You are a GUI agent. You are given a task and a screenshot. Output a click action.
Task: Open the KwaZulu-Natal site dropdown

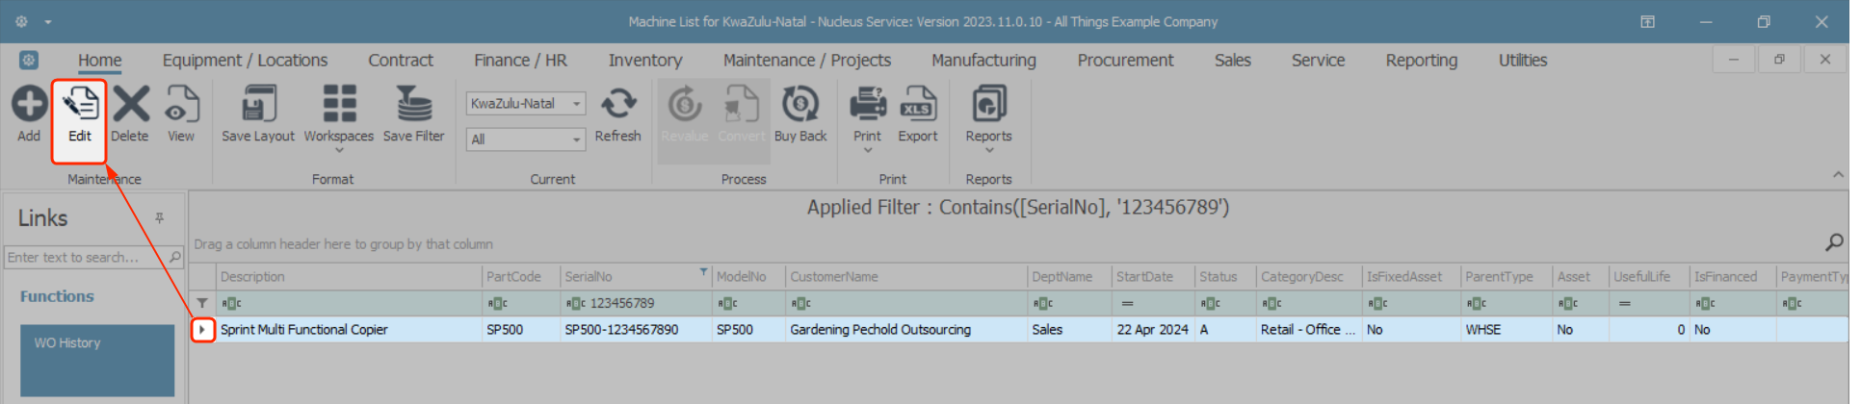click(576, 104)
